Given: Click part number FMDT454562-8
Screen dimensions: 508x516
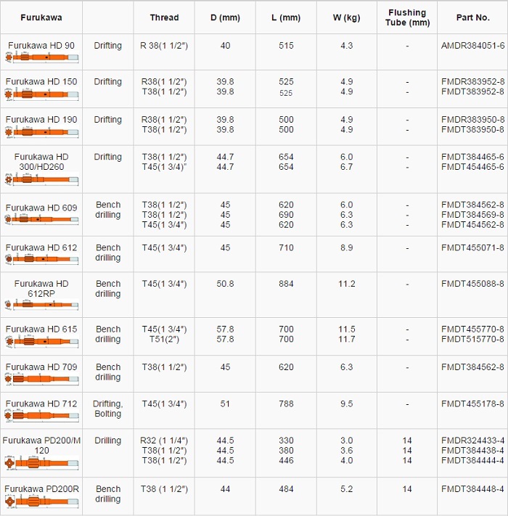Looking at the screenshot, I should (x=472, y=224).
